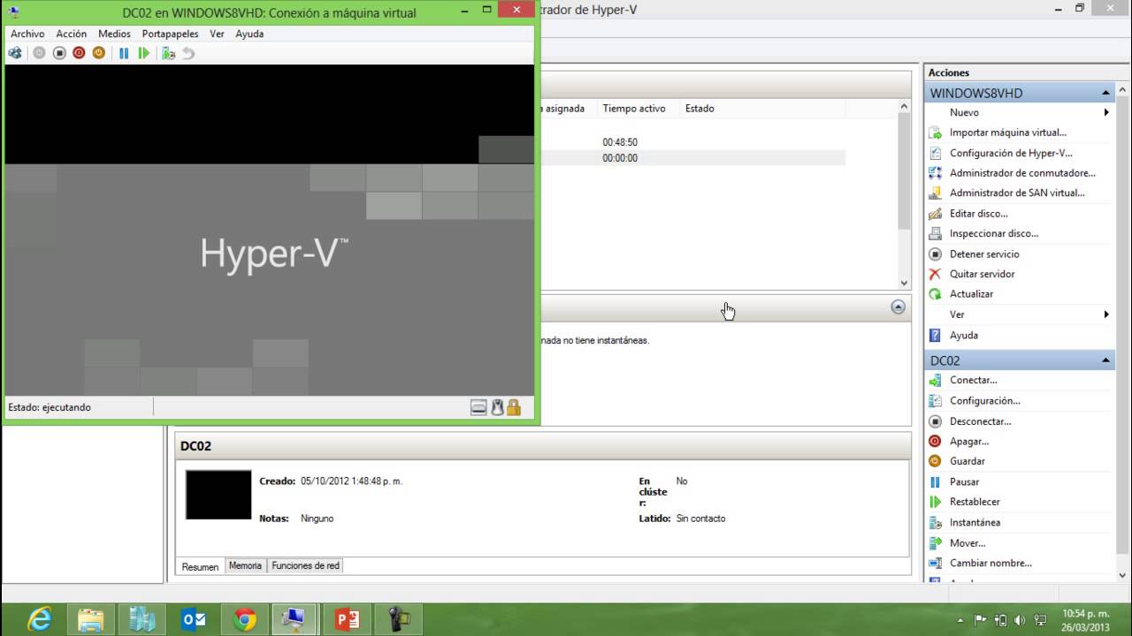Collapse the DC02 actions section
1132x636 pixels.
click(1105, 360)
